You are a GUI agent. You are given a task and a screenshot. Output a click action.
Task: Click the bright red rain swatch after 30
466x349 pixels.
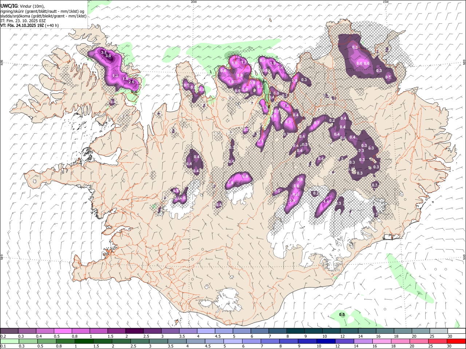tap(456, 341)
